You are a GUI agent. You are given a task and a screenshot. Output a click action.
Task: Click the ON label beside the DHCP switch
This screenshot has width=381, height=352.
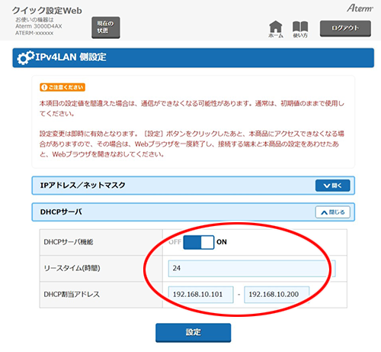pos(222,242)
